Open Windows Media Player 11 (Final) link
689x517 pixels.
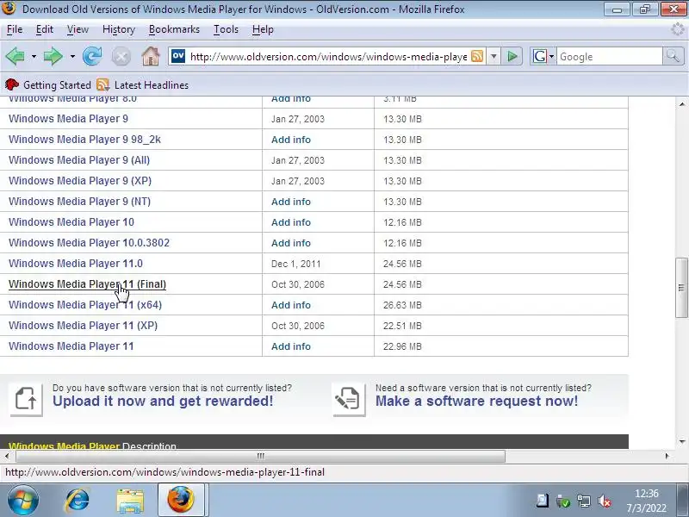[x=87, y=284]
